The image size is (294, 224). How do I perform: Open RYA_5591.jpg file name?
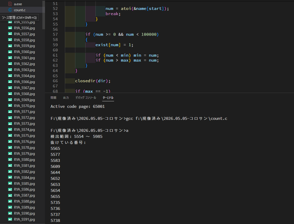click(24, 219)
